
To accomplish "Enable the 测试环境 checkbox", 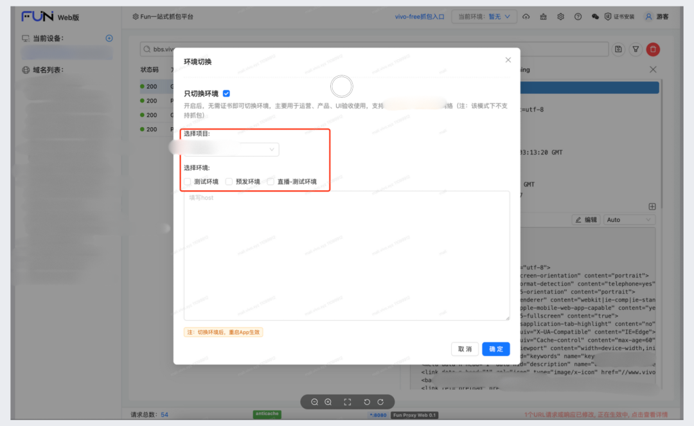I will click(x=187, y=181).
